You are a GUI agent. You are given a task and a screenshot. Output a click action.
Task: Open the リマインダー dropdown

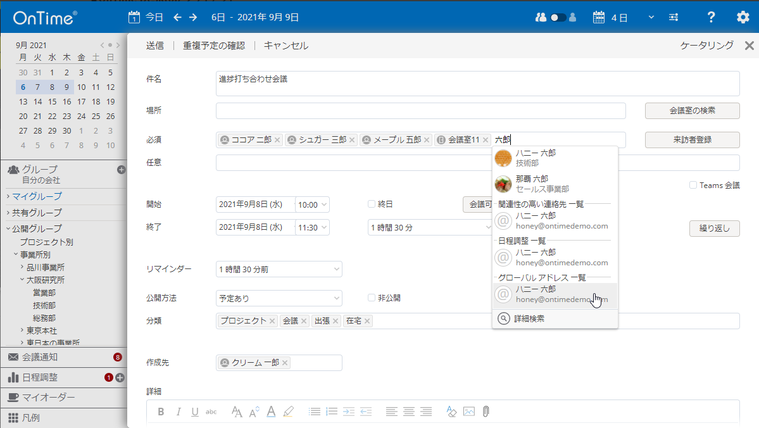[279, 269]
